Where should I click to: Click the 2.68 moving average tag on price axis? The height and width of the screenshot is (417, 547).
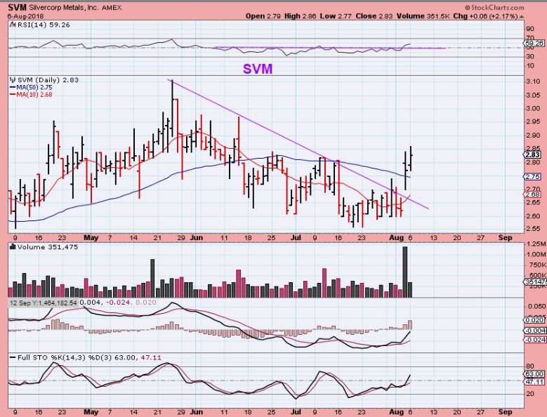[533, 194]
